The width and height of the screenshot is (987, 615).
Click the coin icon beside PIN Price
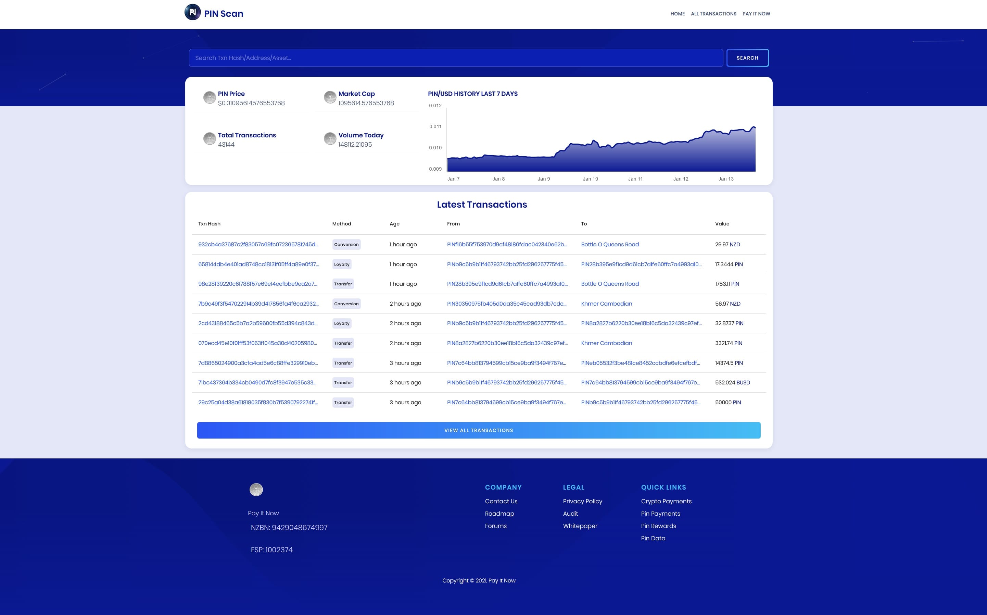209,97
